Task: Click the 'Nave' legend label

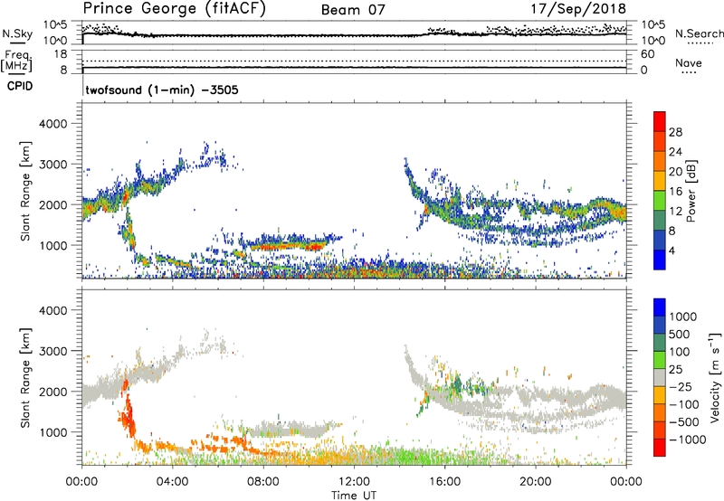Action: 689,62
